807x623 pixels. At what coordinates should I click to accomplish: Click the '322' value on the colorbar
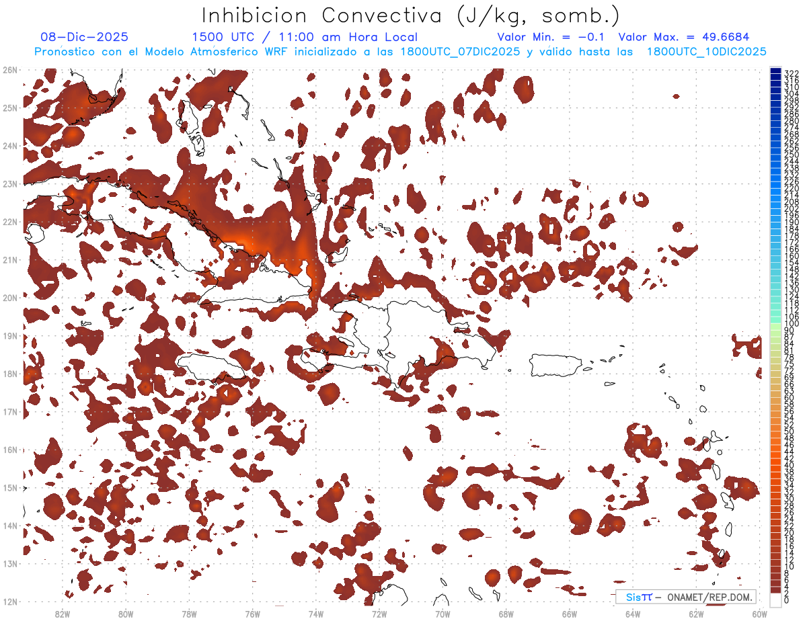[x=792, y=73]
